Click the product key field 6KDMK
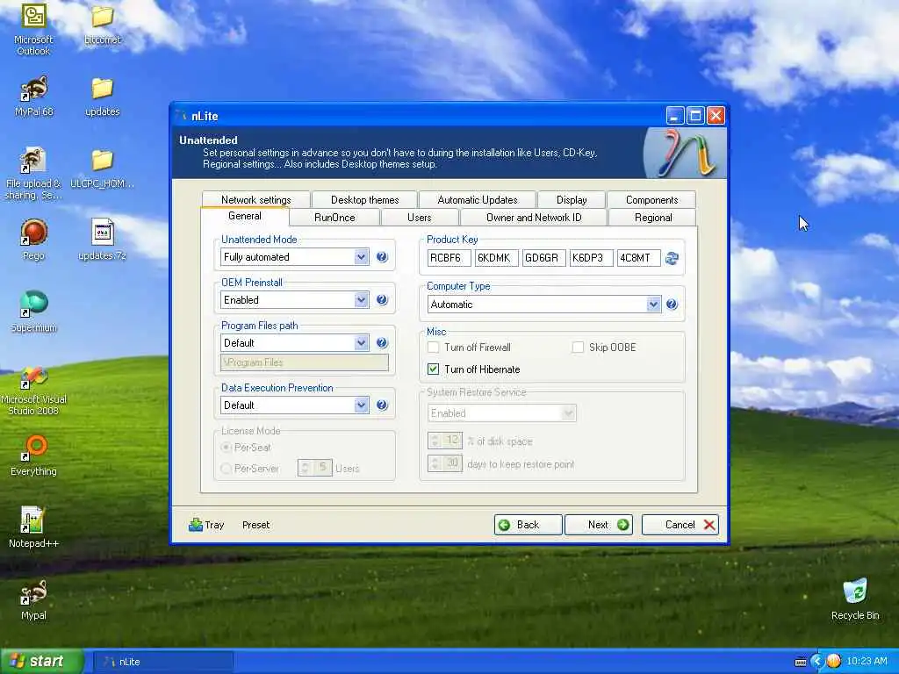899x674 pixels. (x=497, y=258)
